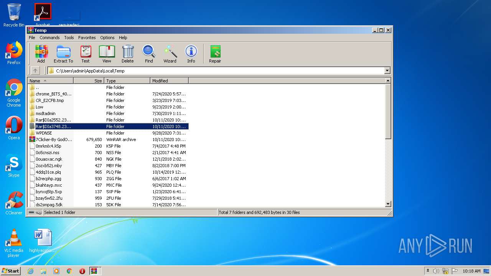Viewport: 491px width, 276px height.
Task: Sort by Name column header
Action: [50, 81]
